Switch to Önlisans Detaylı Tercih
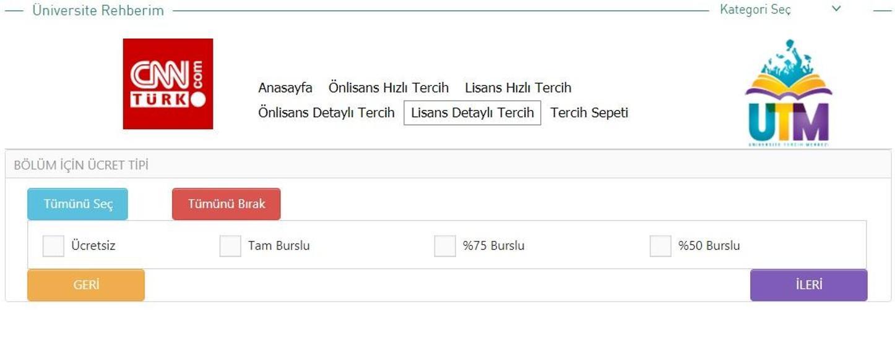The image size is (895, 343). [x=326, y=113]
